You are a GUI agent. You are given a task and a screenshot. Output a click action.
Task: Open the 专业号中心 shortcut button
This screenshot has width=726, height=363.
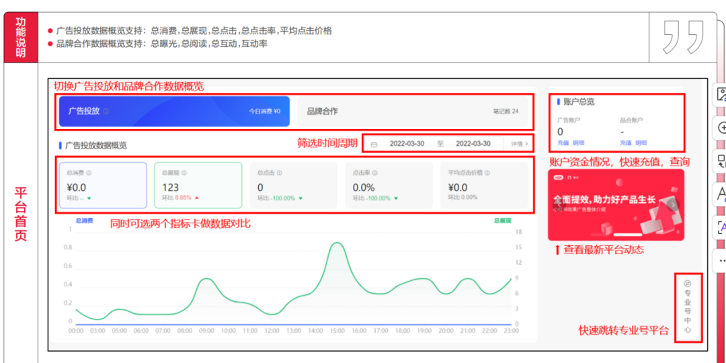[x=688, y=307]
